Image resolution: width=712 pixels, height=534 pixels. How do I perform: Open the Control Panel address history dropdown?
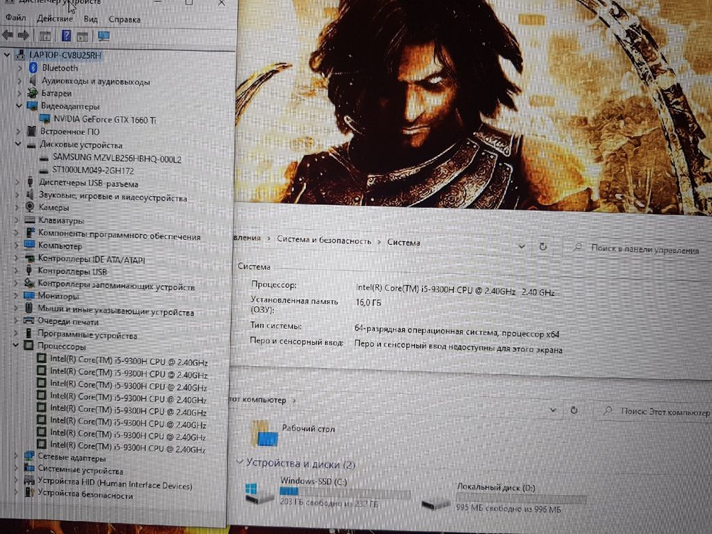(x=521, y=247)
